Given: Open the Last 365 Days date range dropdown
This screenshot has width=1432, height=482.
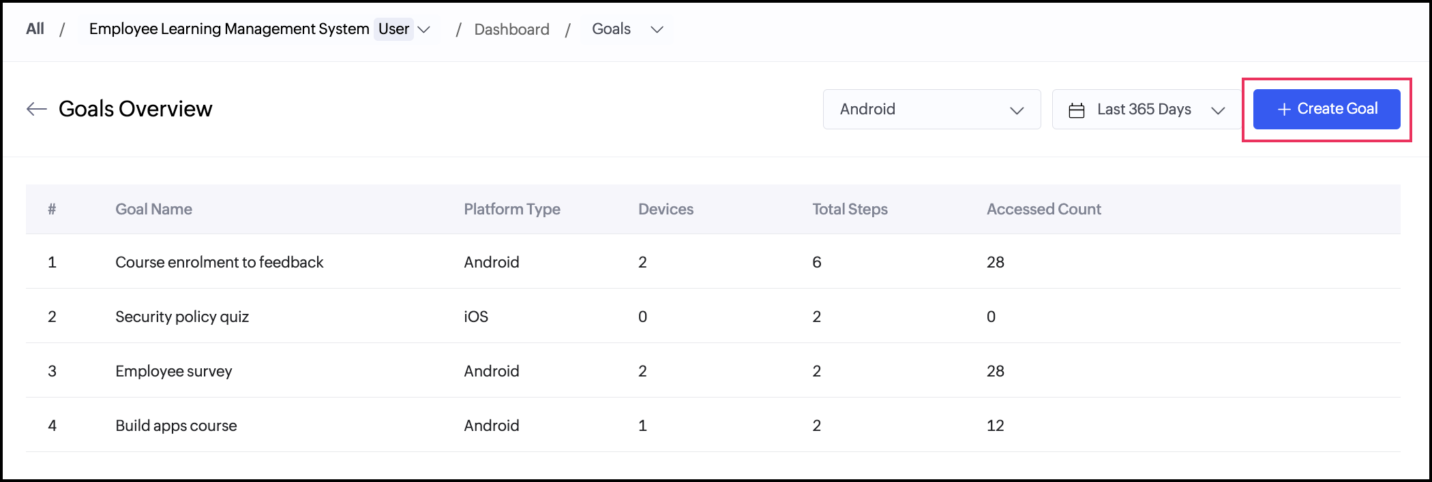Looking at the screenshot, I should pos(1146,109).
